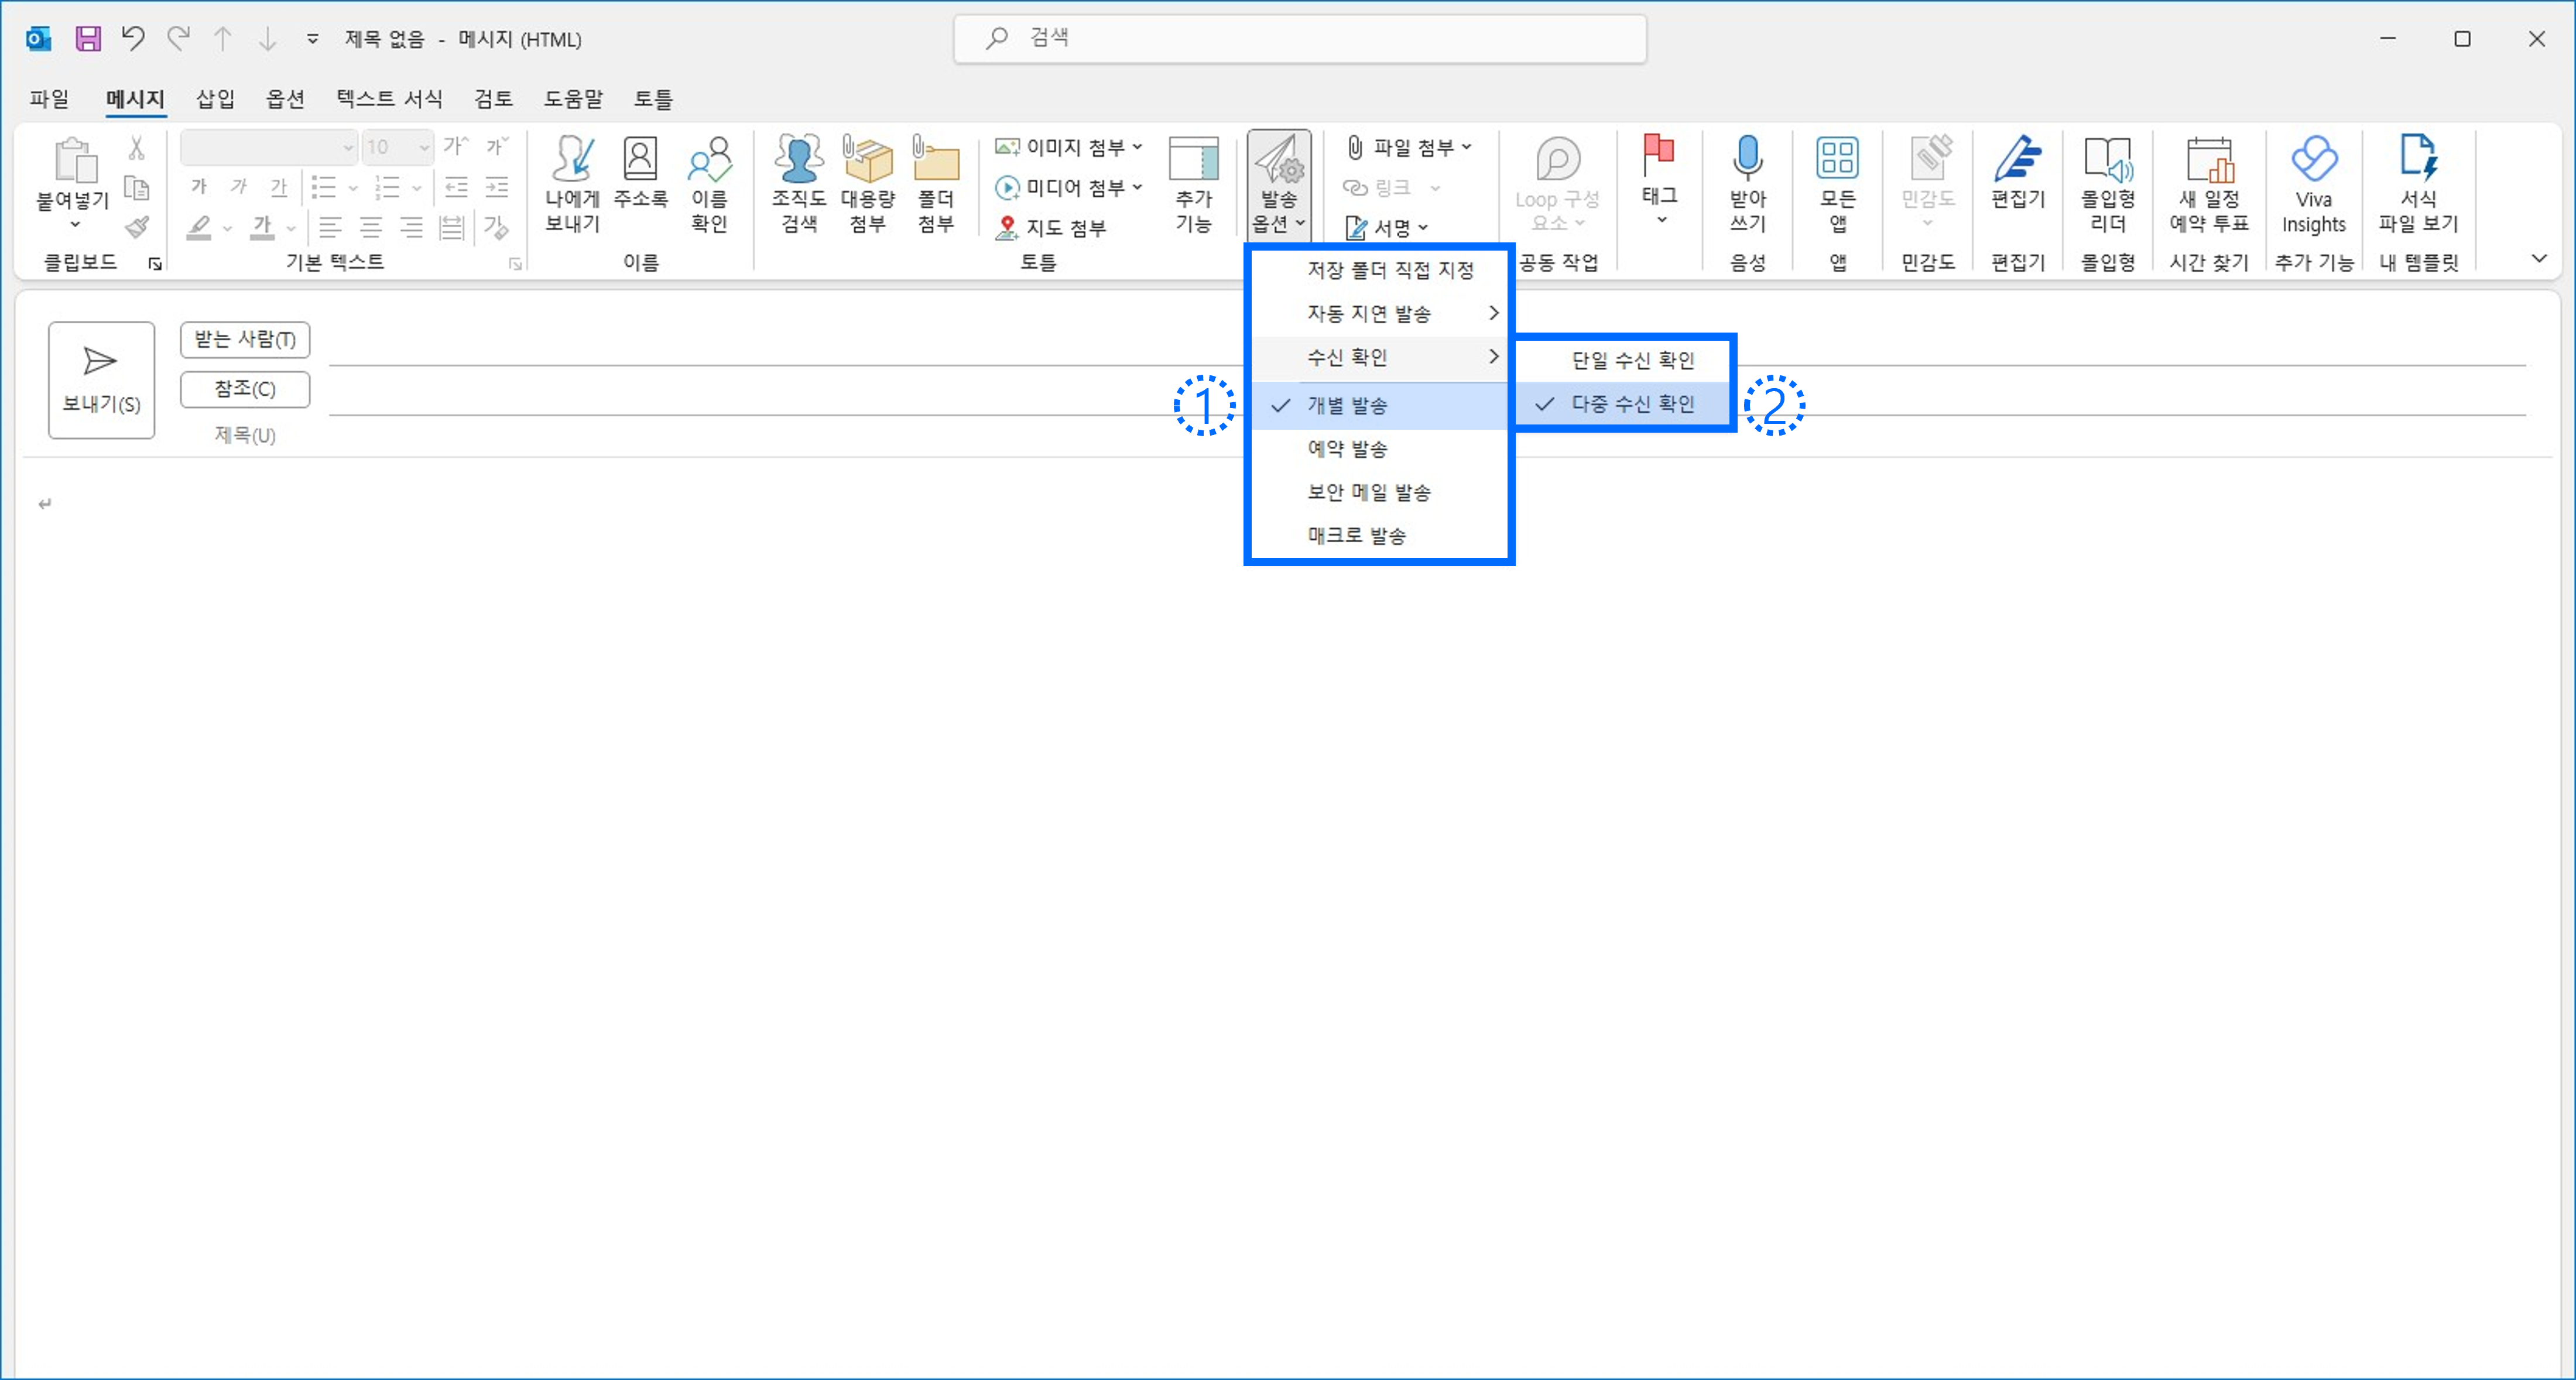Collapse the 발송 옵션 dropdown button
Viewport: 2576px width, 1380px height.
click(x=1279, y=185)
